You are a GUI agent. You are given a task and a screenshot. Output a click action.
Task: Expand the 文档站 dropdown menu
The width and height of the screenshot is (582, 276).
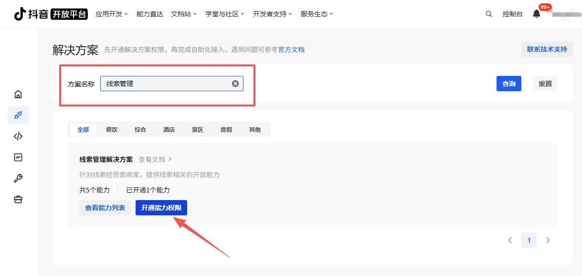coord(184,14)
